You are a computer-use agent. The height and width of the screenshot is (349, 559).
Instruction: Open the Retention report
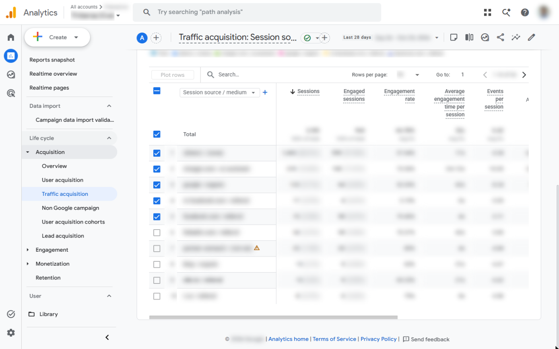pos(48,278)
